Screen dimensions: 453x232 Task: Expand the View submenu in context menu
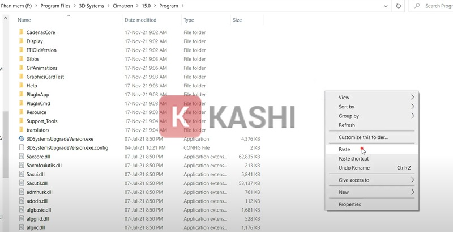(x=371, y=98)
